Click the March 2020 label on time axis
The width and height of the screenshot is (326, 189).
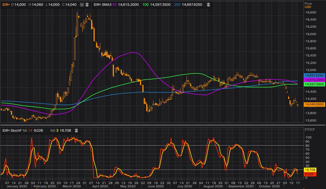click(72, 186)
